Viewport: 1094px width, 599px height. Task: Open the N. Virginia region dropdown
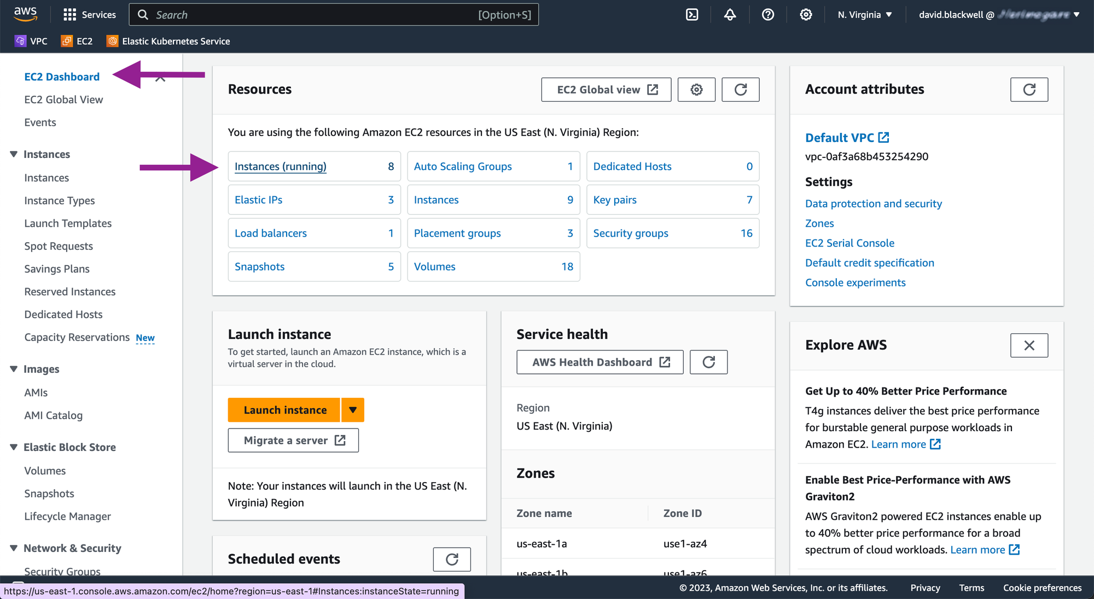pos(865,15)
